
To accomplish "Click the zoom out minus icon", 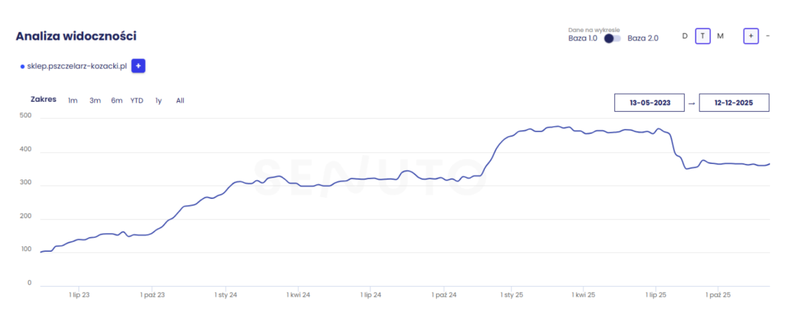I will click(x=767, y=36).
